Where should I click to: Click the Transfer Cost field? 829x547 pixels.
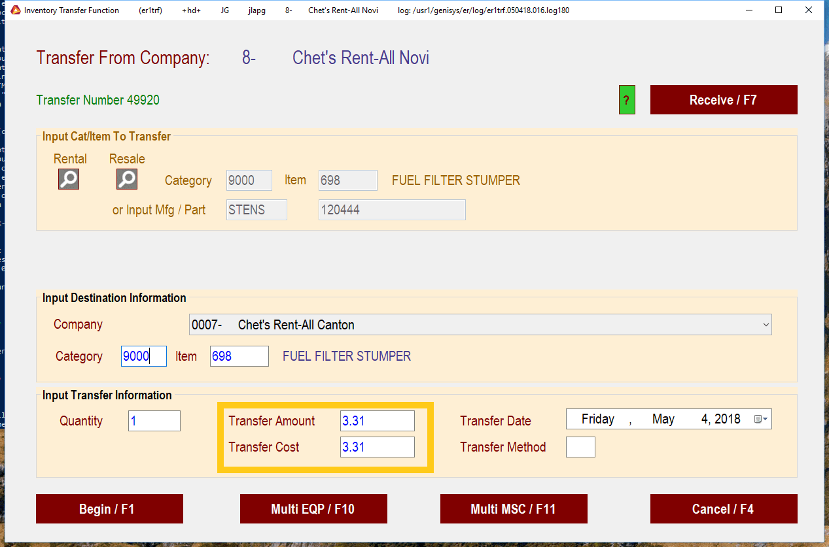click(x=378, y=447)
